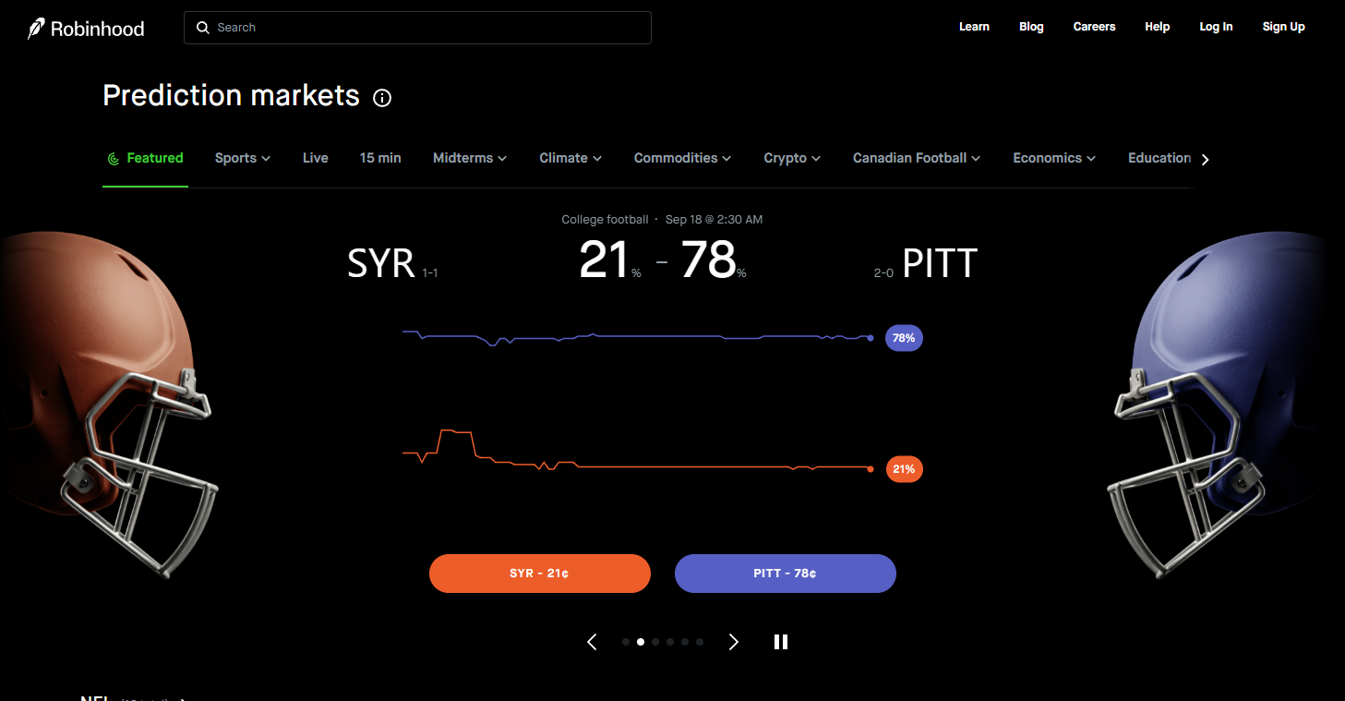The image size is (1345, 701).
Task: Click the Sep 18 @ 2:30 AM date
Action: click(x=714, y=220)
